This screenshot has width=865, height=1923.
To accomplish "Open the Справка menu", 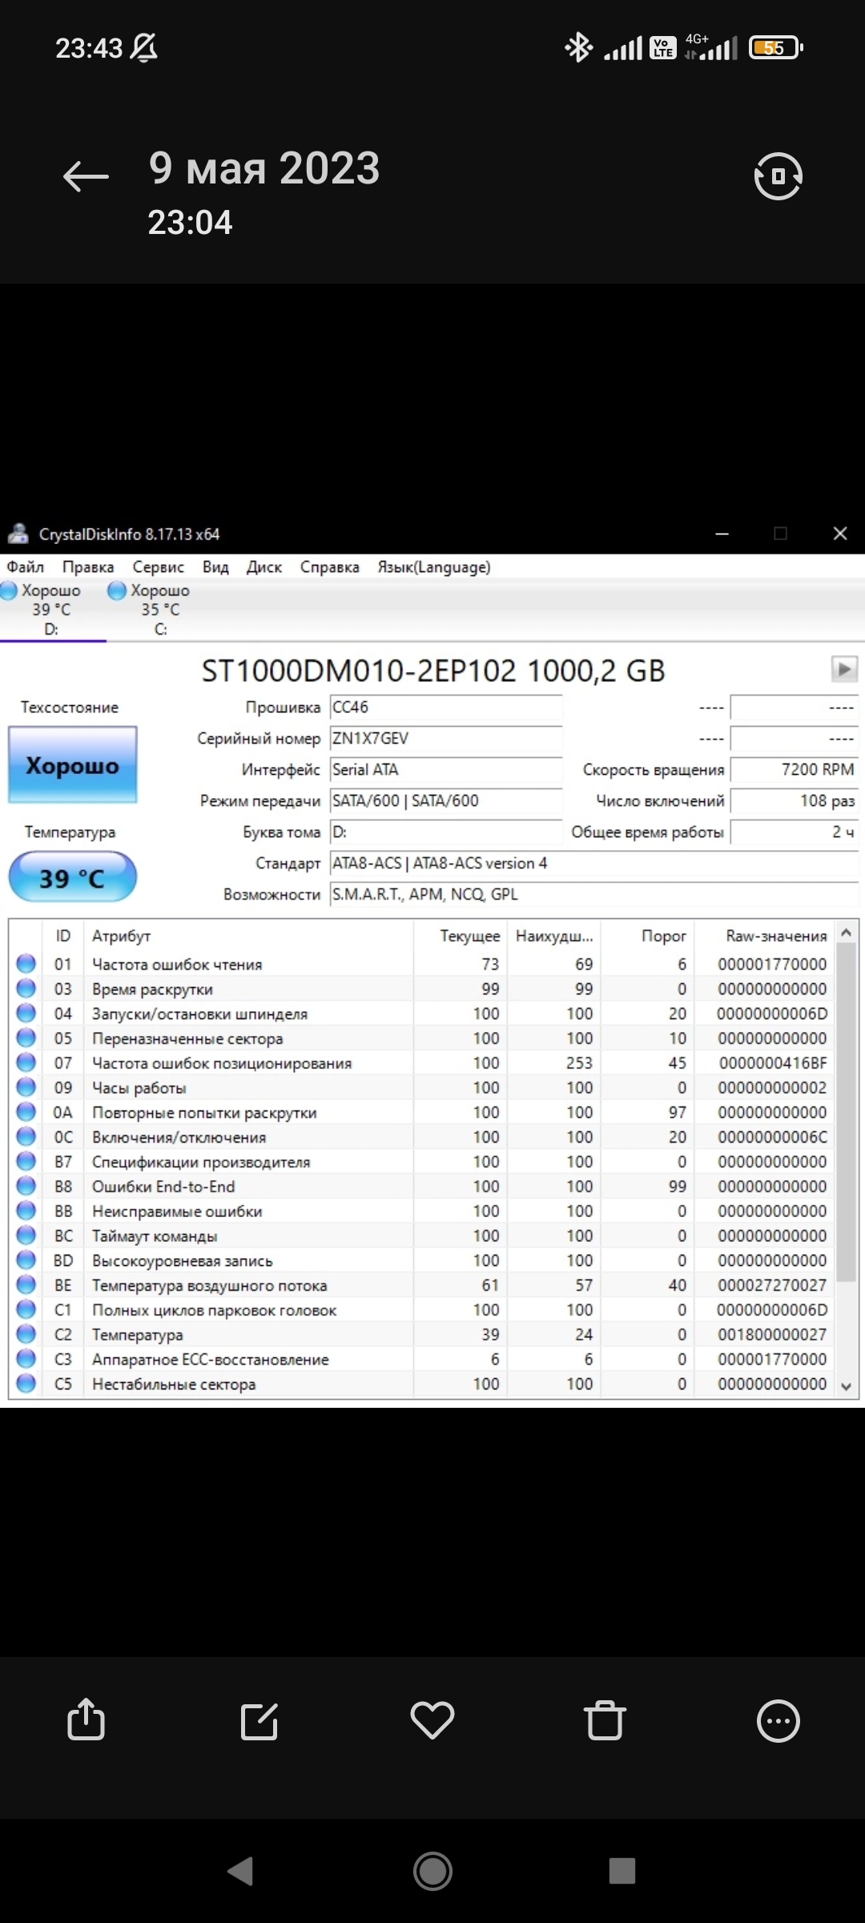I will (330, 567).
